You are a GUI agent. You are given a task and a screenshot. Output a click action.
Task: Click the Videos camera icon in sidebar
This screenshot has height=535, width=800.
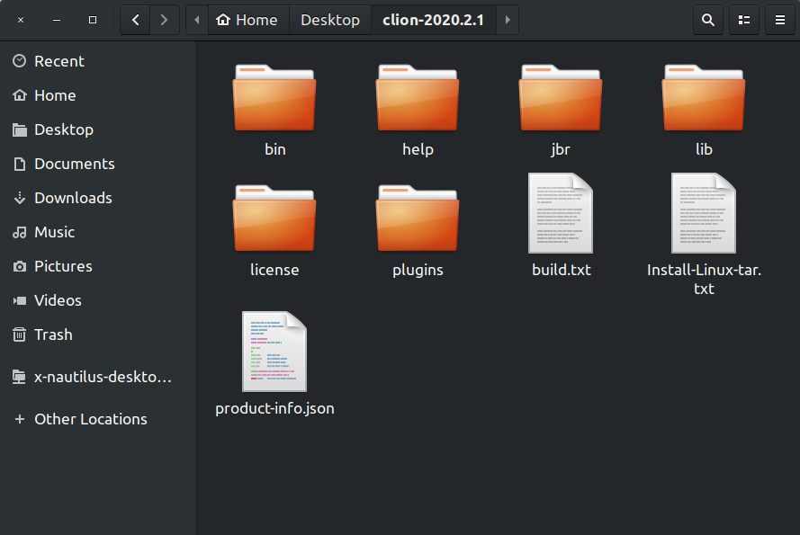(20, 300)
